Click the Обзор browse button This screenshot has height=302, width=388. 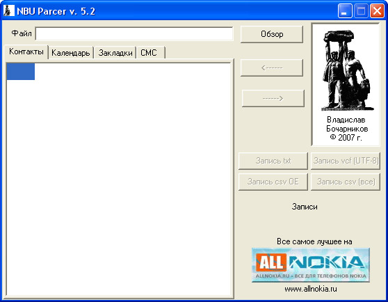click(x=272, y=34)
